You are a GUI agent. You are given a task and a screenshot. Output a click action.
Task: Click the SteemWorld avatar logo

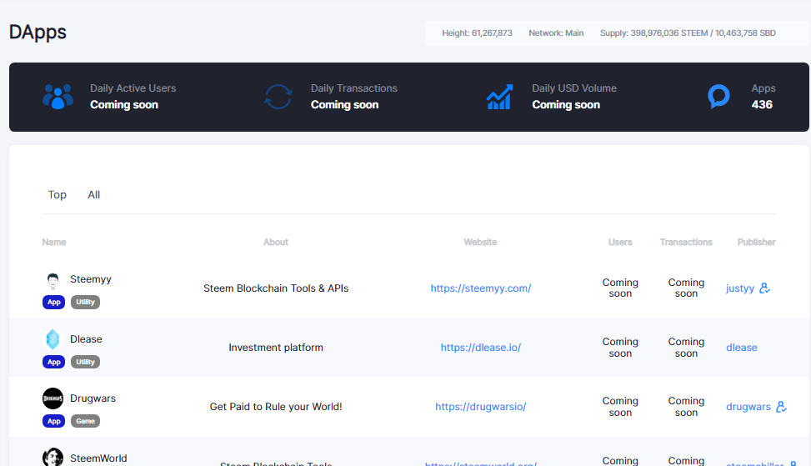pos(53,457)
